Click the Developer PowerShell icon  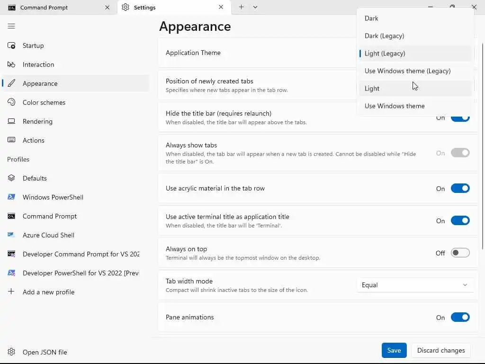11,273
